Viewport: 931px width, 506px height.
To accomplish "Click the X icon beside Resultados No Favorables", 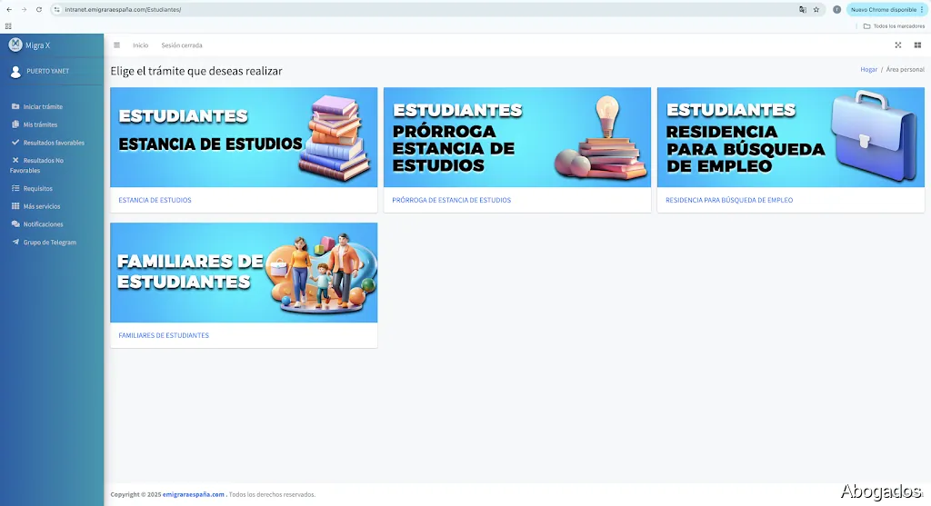I will click(15, 160).
